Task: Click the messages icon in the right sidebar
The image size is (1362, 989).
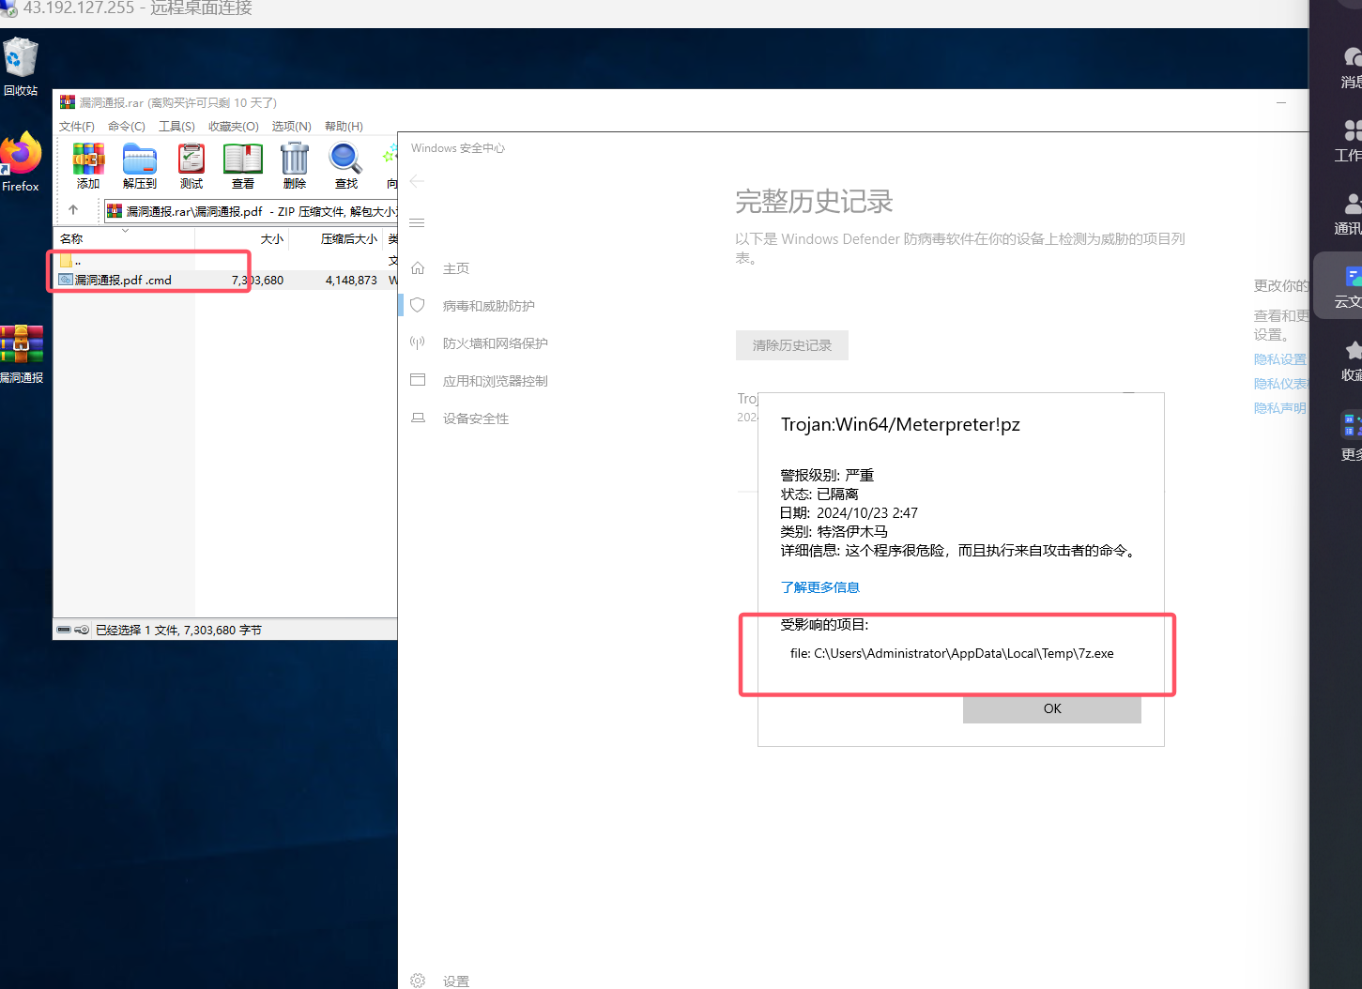Action: coord(1354,57)
